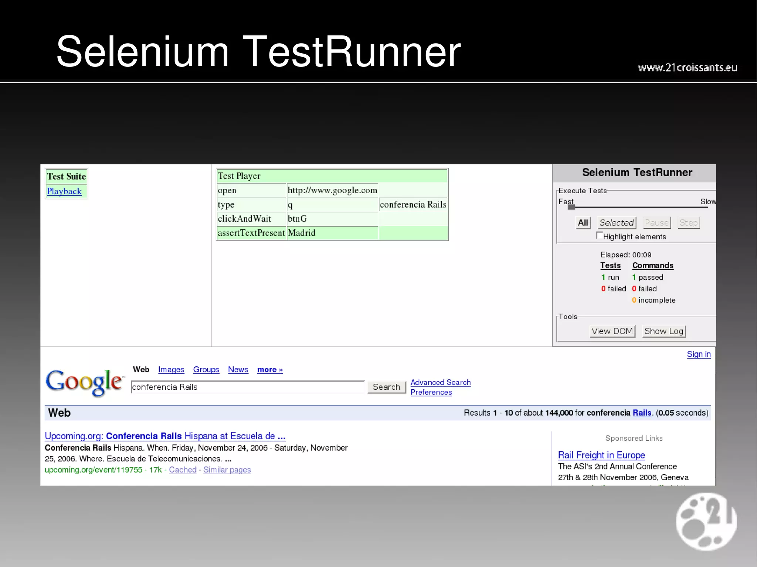Click the 'Test Suite' header cell
This screenshot has height=567, width=757.
(x=66, y=176)
